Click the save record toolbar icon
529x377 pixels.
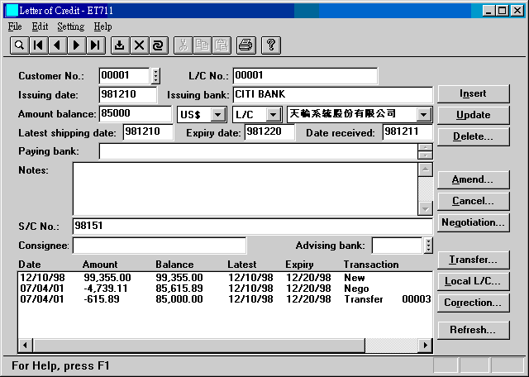pyautogui.click(x=120, y=45)
